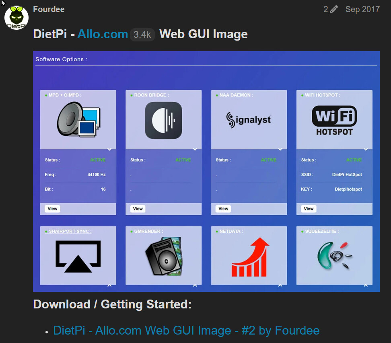Click the Shairport-Sync AirPlay icon
This screenshot has width=391, height=343.
tap(78, 257)
